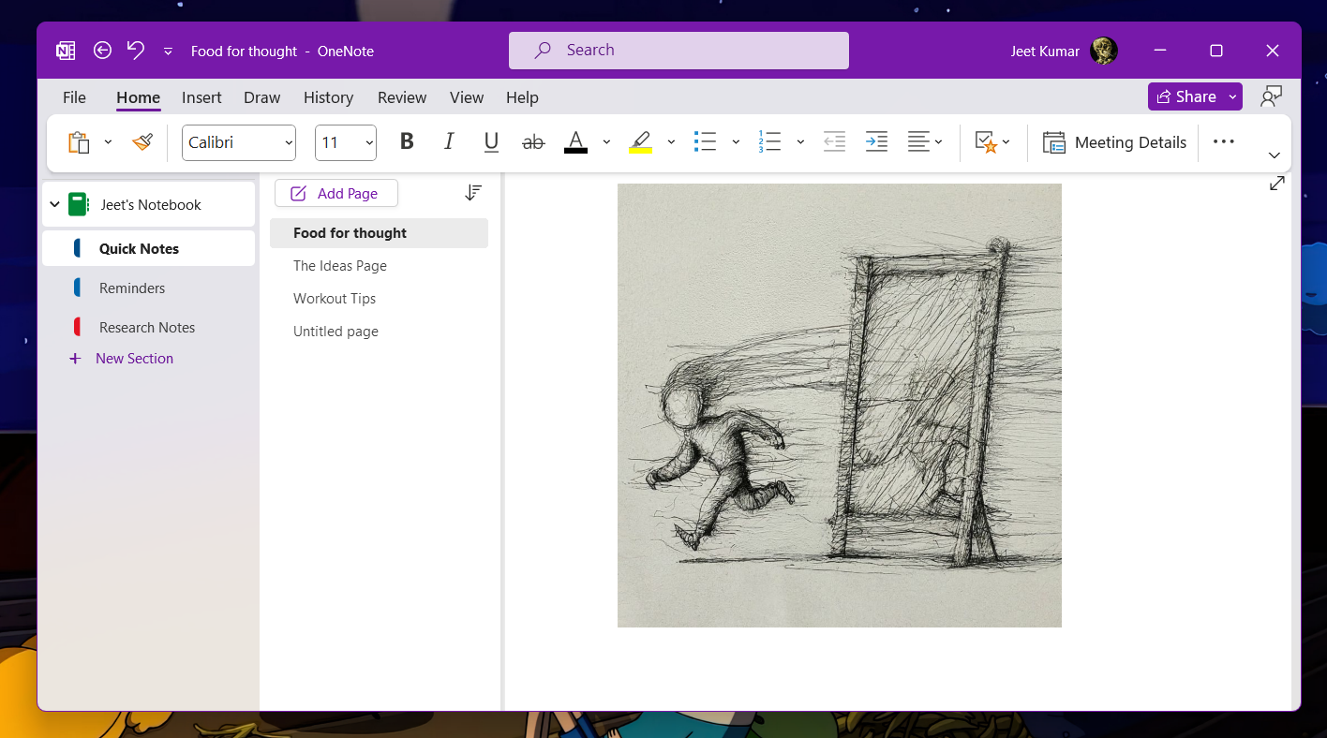Viewport: 1327px width, 738px height.
Task: Select the Quick Notes section
Action: pyautogui.click(x=148, y=248)
